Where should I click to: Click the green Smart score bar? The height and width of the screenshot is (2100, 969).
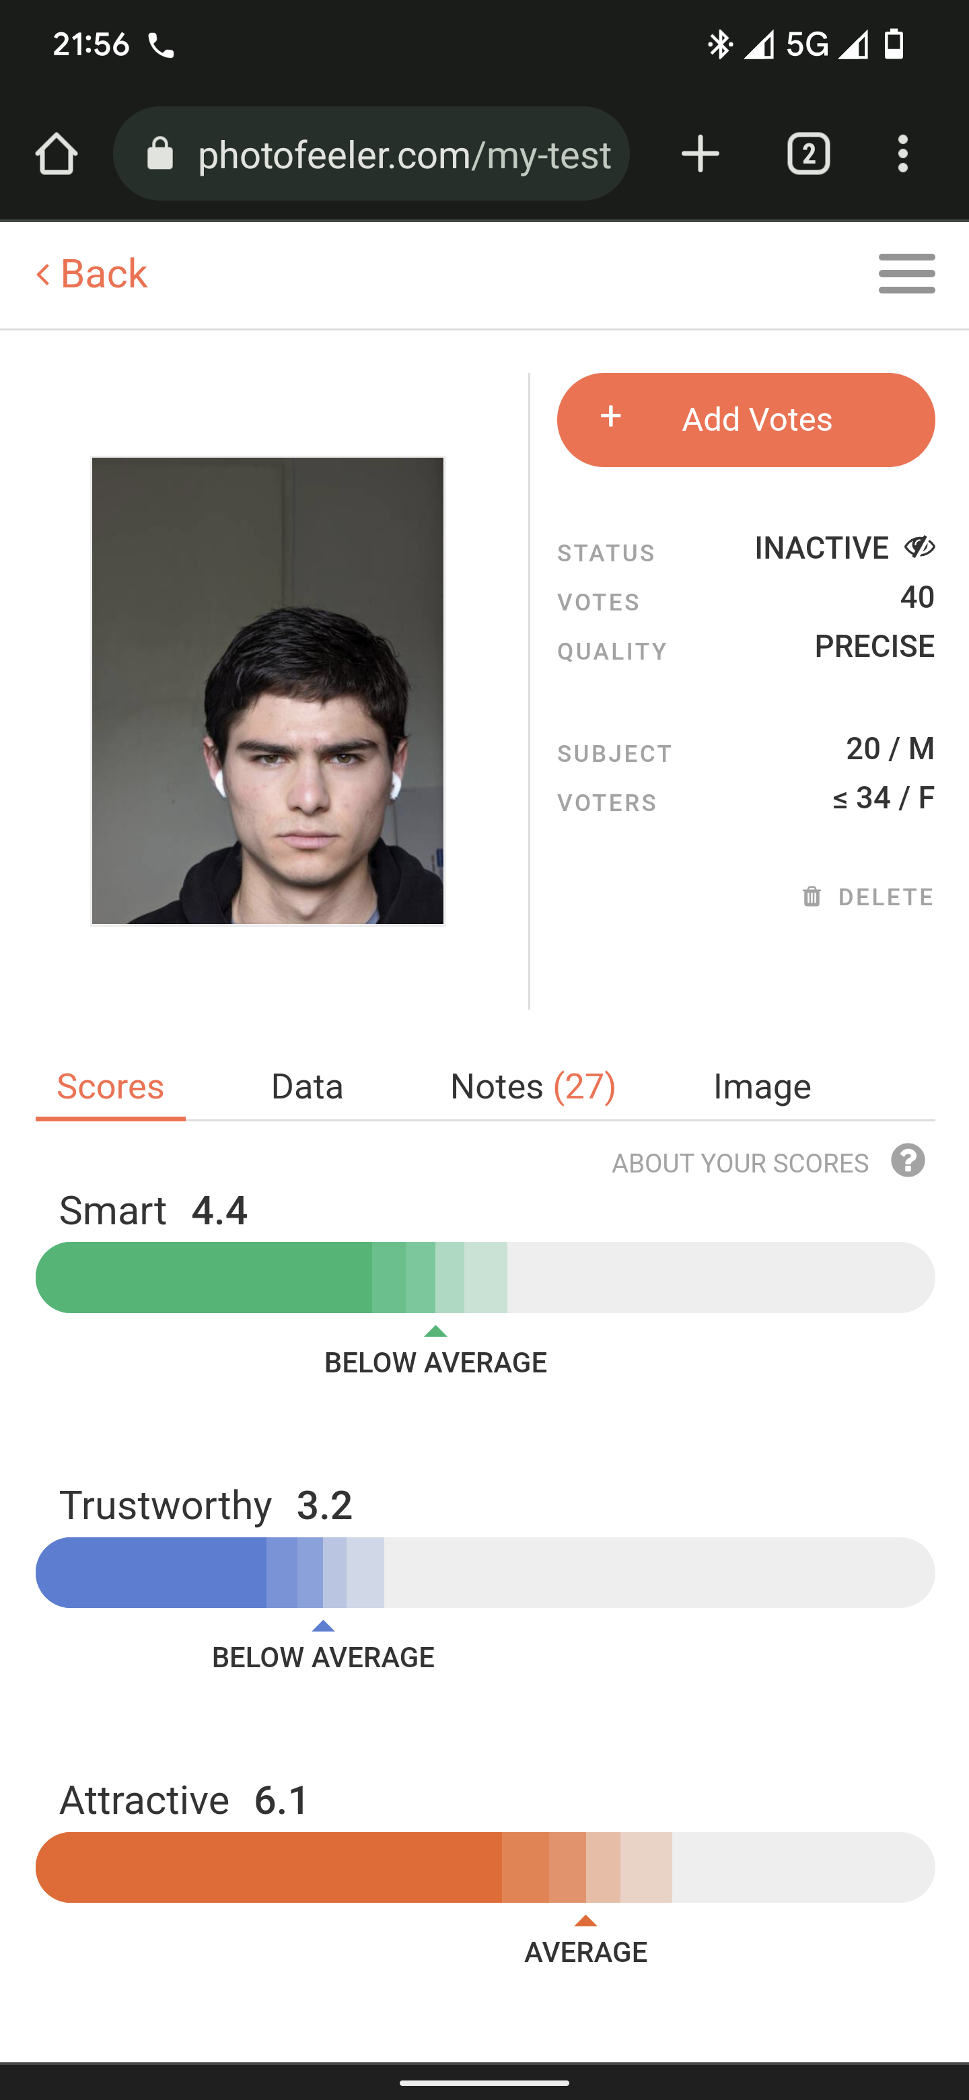point(485,1277)
